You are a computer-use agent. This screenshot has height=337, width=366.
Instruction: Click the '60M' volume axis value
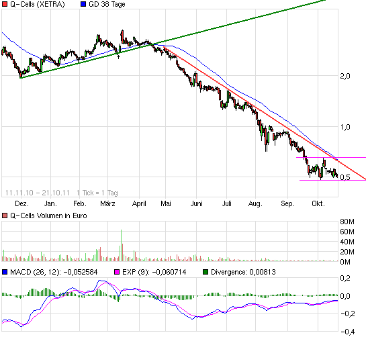coord(347,232)
